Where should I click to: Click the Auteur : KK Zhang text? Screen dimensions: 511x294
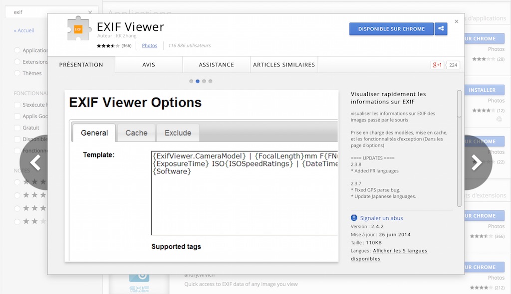[117, 36]
